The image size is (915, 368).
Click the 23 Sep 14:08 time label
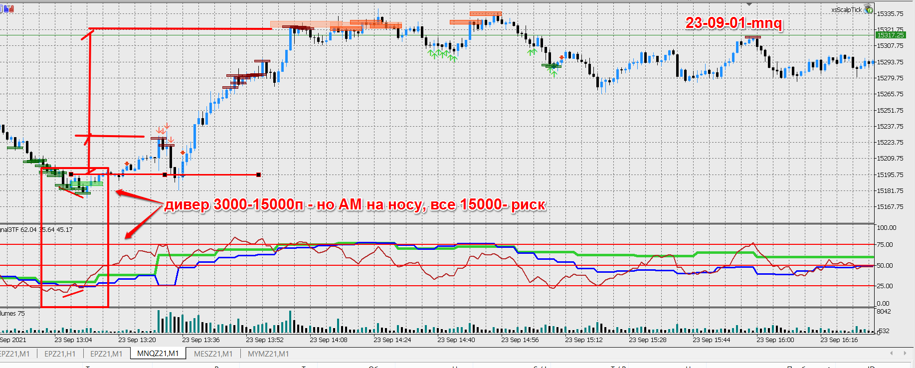[329, 340]
